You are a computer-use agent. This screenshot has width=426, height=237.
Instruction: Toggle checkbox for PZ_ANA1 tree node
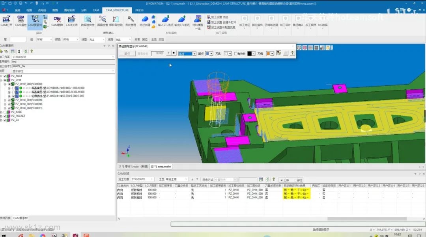pyautogui.click(x=5, y=76)
